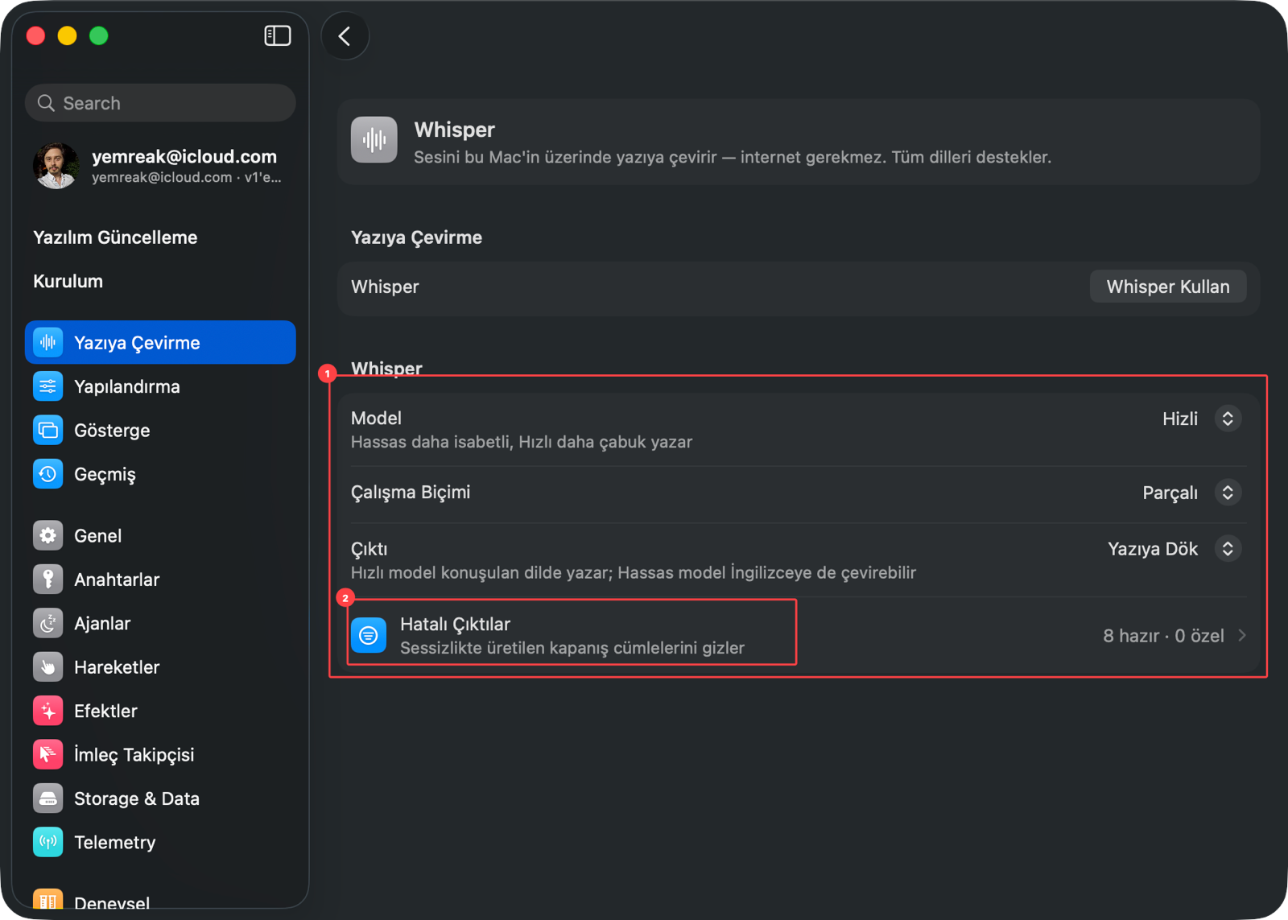Select the Gösterge display icon
This screenshot has width=1288, height=920.
pyautogui.click(x=48, y=430)
